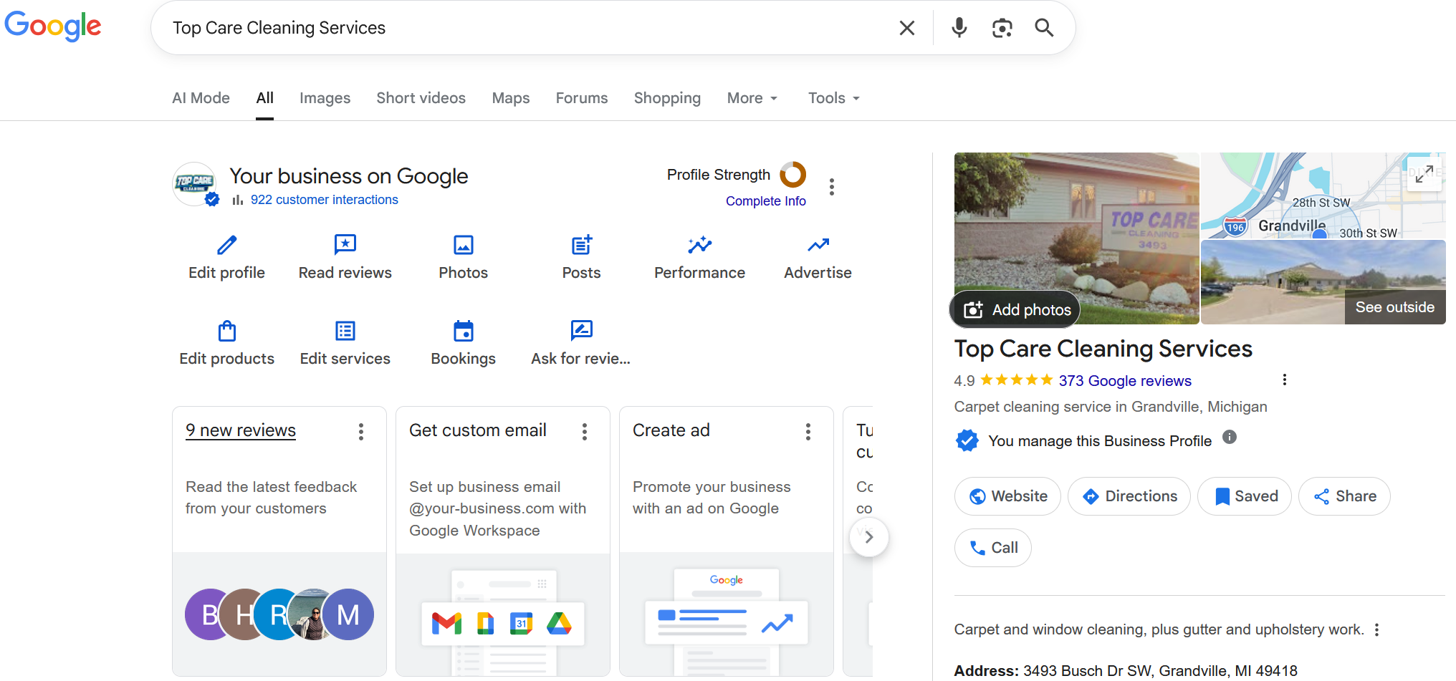Submit search with magnifier icon
The width and height of the screenshot is (1456, 681).
tap(1044, 28)
